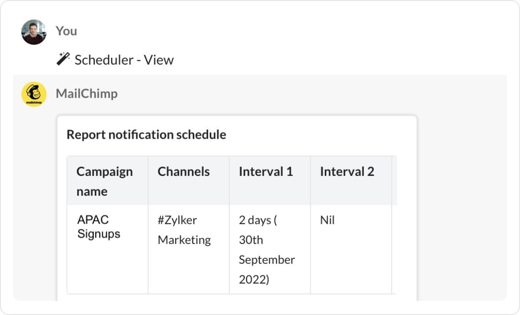Click your profile photo avatar
This screenshot has height=315, width=520.
point(34,32)
